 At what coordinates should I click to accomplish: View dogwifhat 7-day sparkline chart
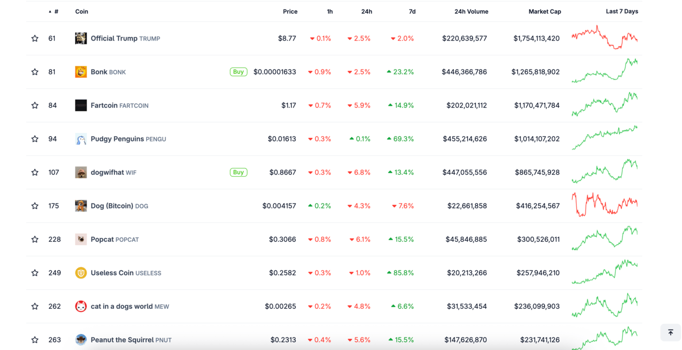tap(604, 172)
